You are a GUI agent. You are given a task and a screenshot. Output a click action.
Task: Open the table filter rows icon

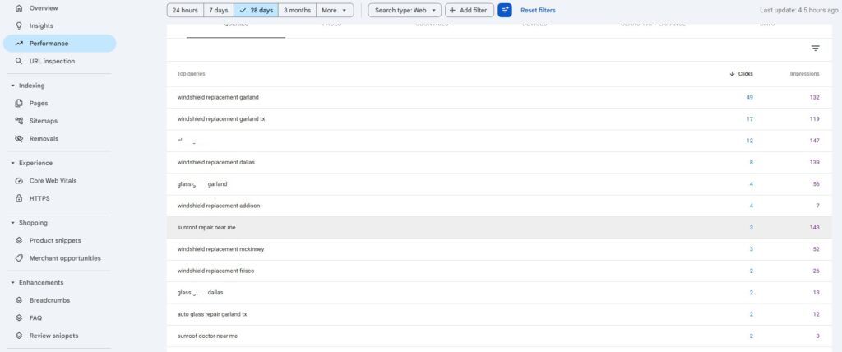(815, 49)
